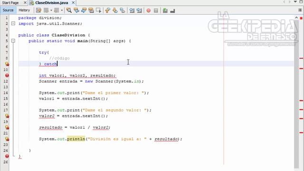
Task: Stop Macro Recording square icon
Action: (x=156, y=10)
